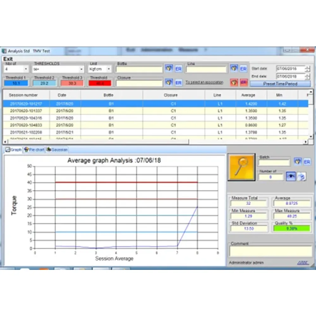Click the picker icon beside Closure field
The height and width of the screenshot is (316, 316).
(x=169, y=82)
